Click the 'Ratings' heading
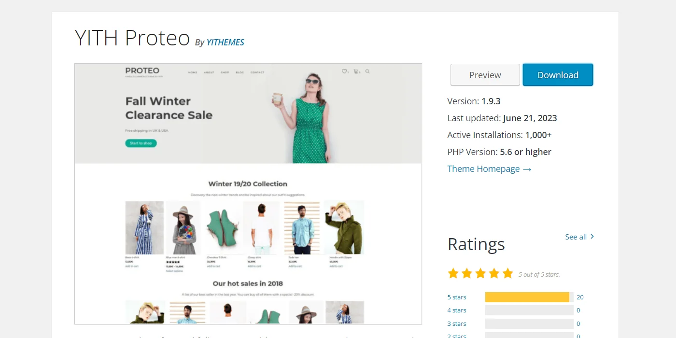The height and width of the screenshot is (338, 676). point(476,244)
